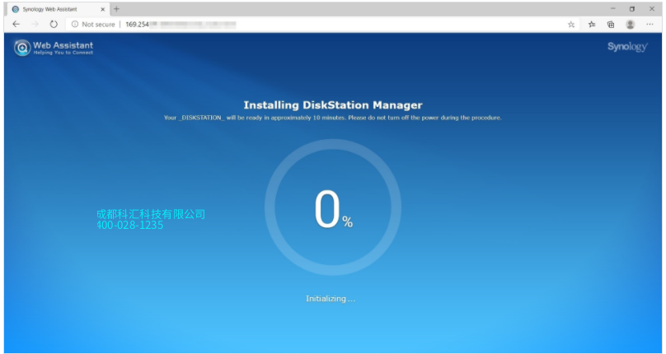Click the 0% installation progress ring
Screen dimensions: 666x354
[x=332, y=207]
